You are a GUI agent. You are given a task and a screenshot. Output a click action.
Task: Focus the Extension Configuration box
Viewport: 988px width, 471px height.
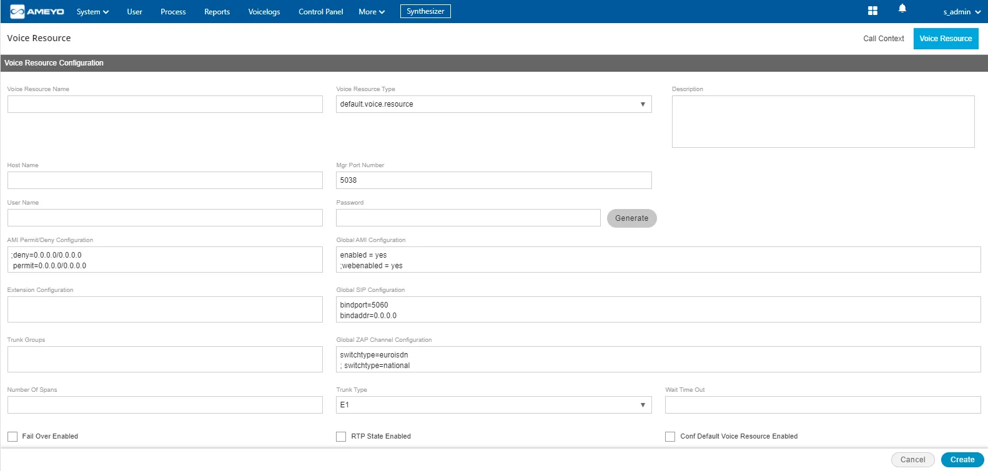click(x=165, y=309)
